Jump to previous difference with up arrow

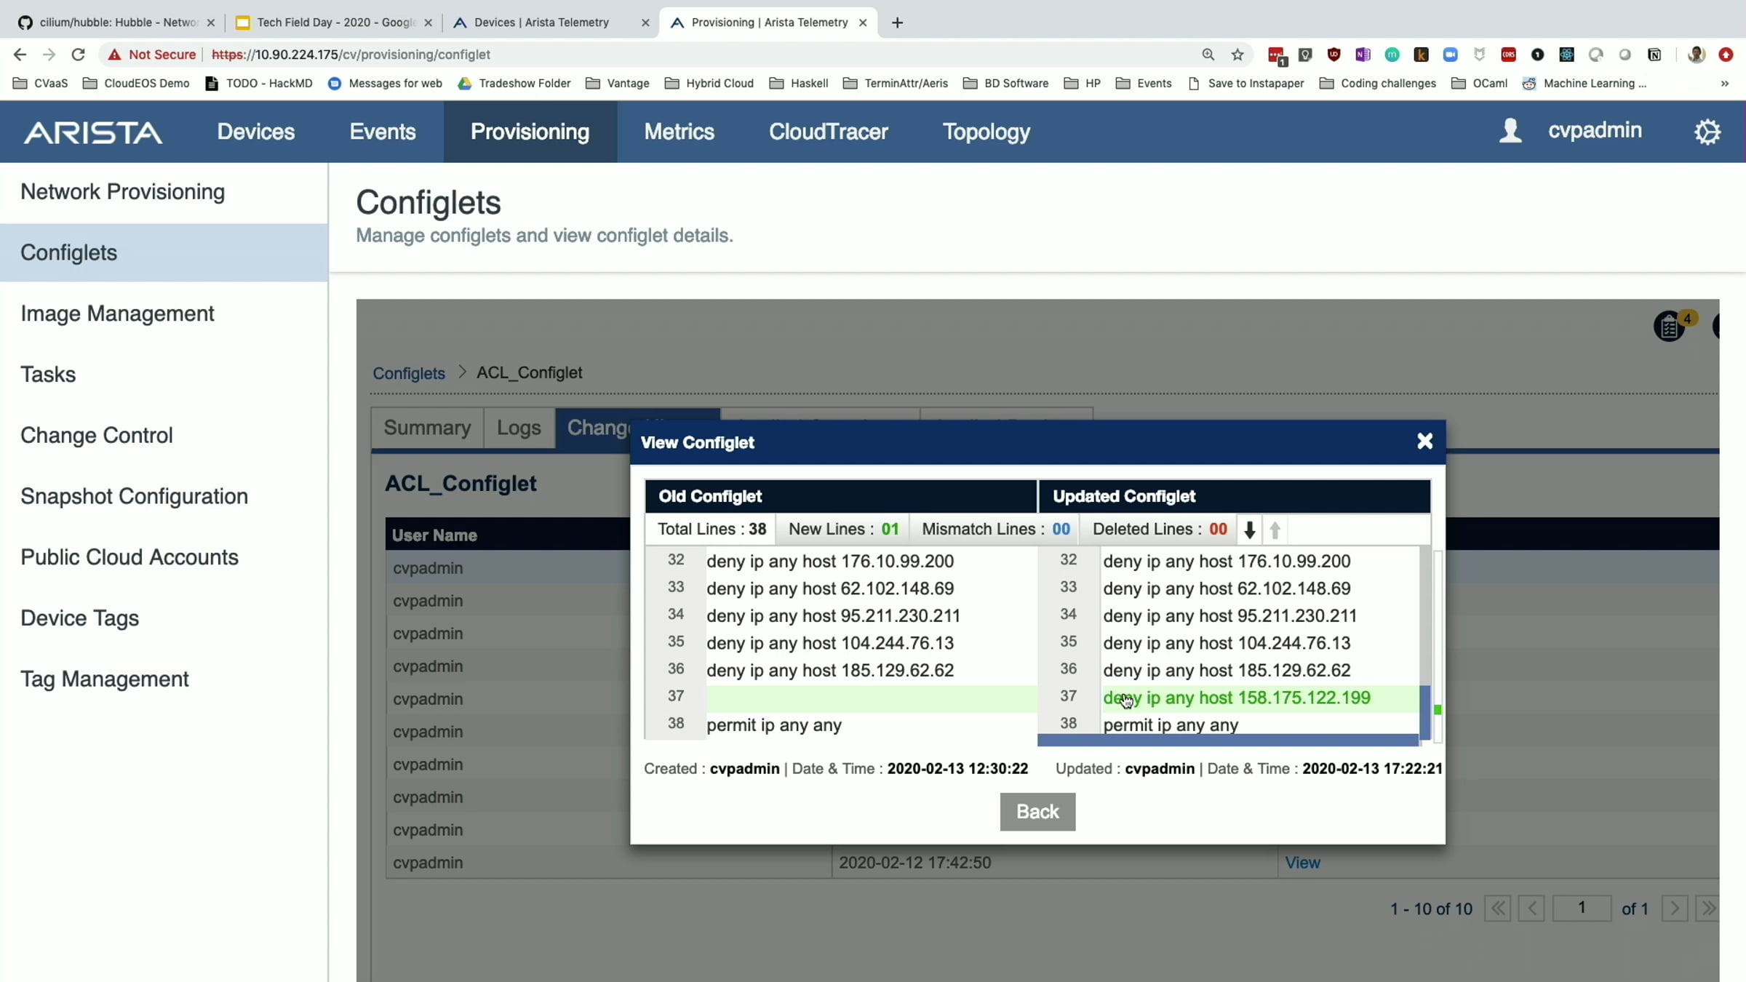coord(1275,530)
